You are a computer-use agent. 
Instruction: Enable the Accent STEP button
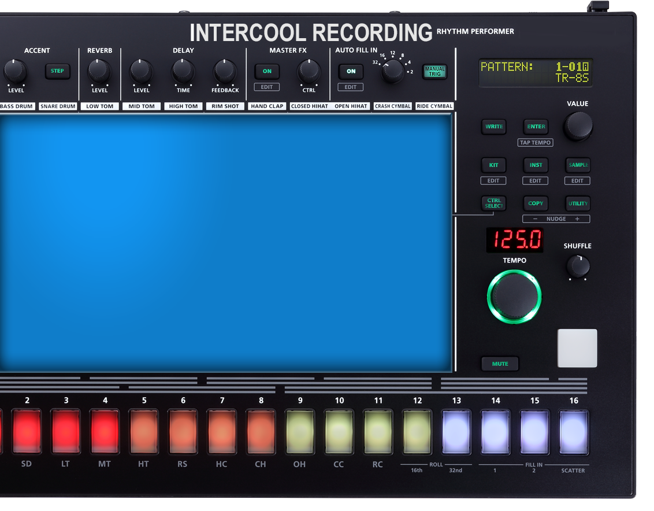pyautogui.click(x=57, y=71)
